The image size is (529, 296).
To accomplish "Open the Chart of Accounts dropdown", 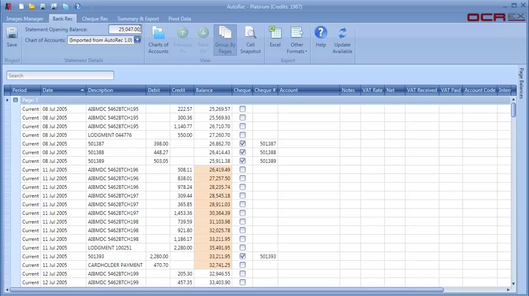I will (x=138, y=40).
